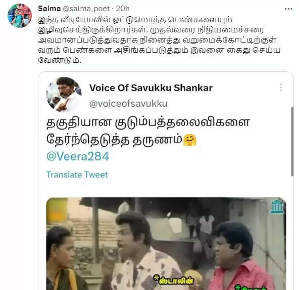Click Translate Tweet link
This screenshot has height=290, width=299.
[77, 175]
